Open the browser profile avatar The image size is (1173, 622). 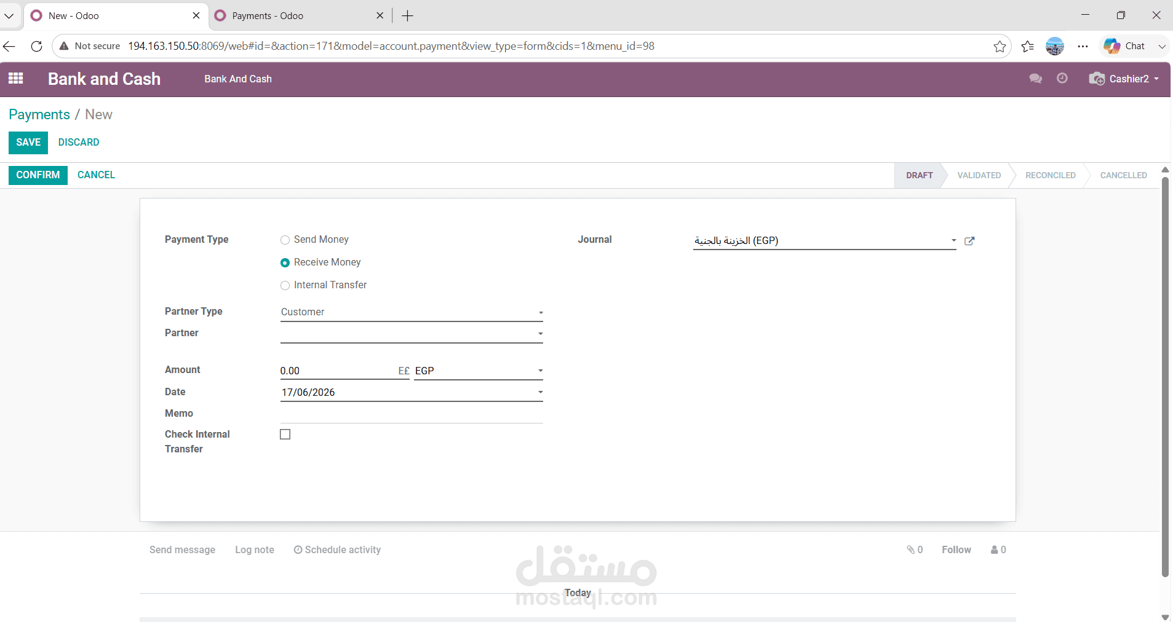point(1055,46)
